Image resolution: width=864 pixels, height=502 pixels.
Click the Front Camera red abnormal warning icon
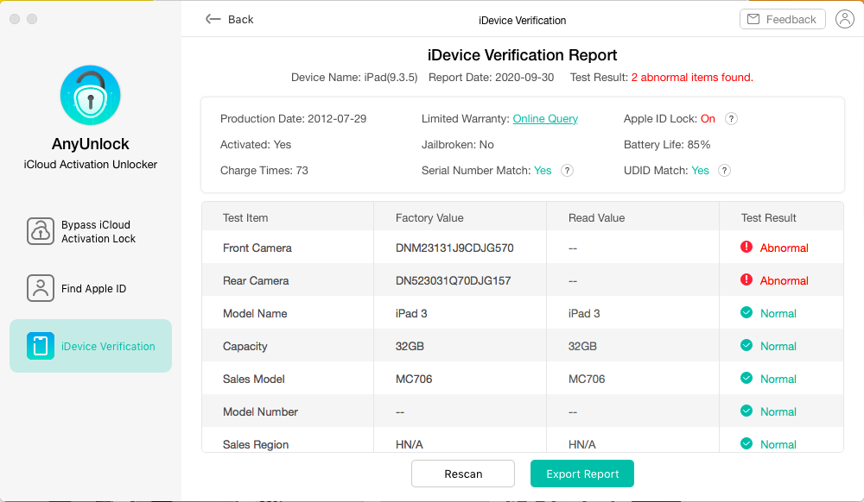[x=746, y=248]
